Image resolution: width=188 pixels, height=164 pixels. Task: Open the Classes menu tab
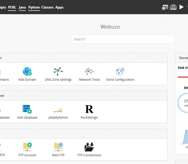tap(48, 7)
